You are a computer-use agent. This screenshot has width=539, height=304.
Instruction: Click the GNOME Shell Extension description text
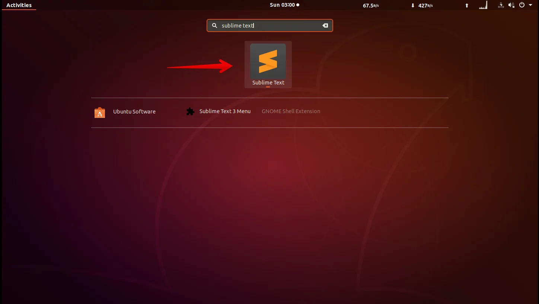291,111
